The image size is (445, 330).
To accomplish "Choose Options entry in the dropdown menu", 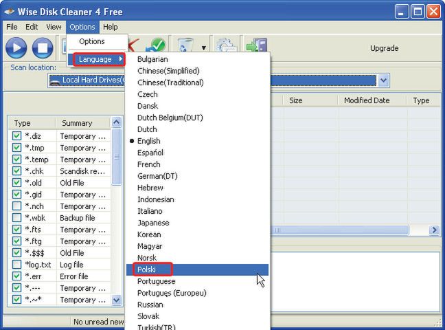I will [x=92, y=41].
